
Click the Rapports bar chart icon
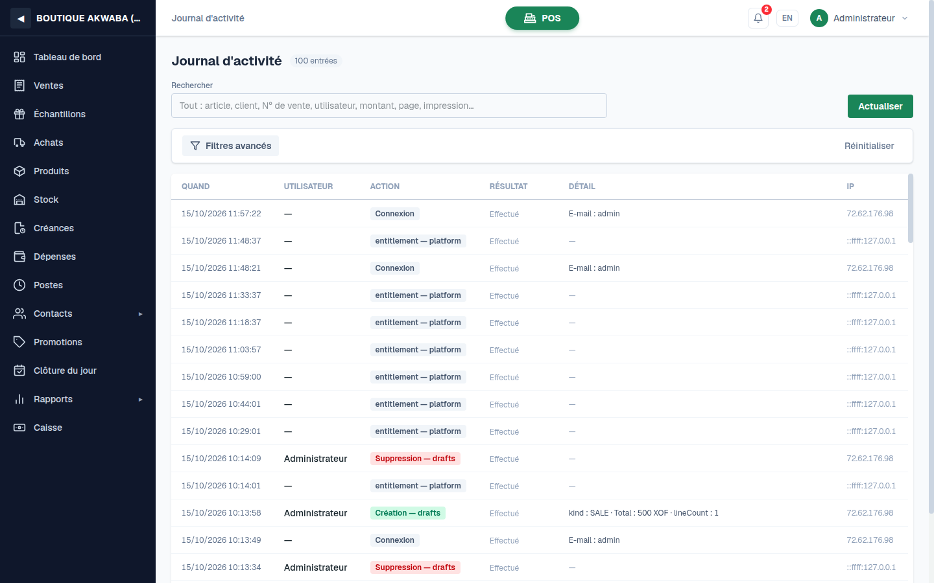19,399
